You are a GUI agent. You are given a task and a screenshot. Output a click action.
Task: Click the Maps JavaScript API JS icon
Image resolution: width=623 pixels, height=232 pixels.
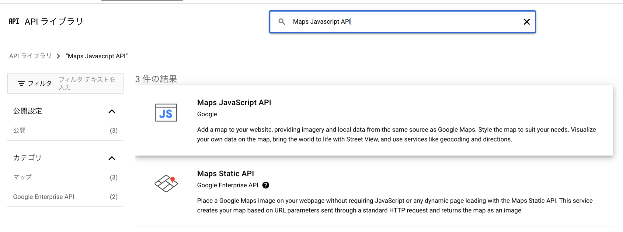pos(166,113)
